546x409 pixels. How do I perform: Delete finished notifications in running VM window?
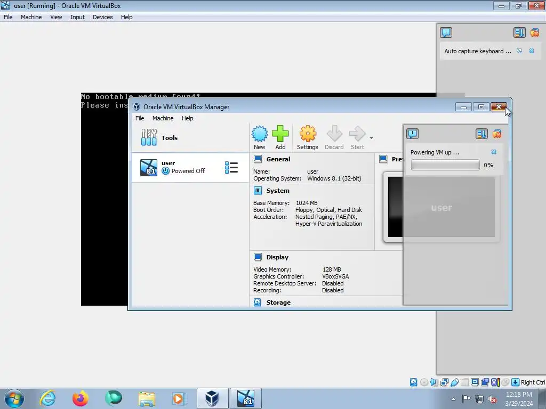pos(534,32)
